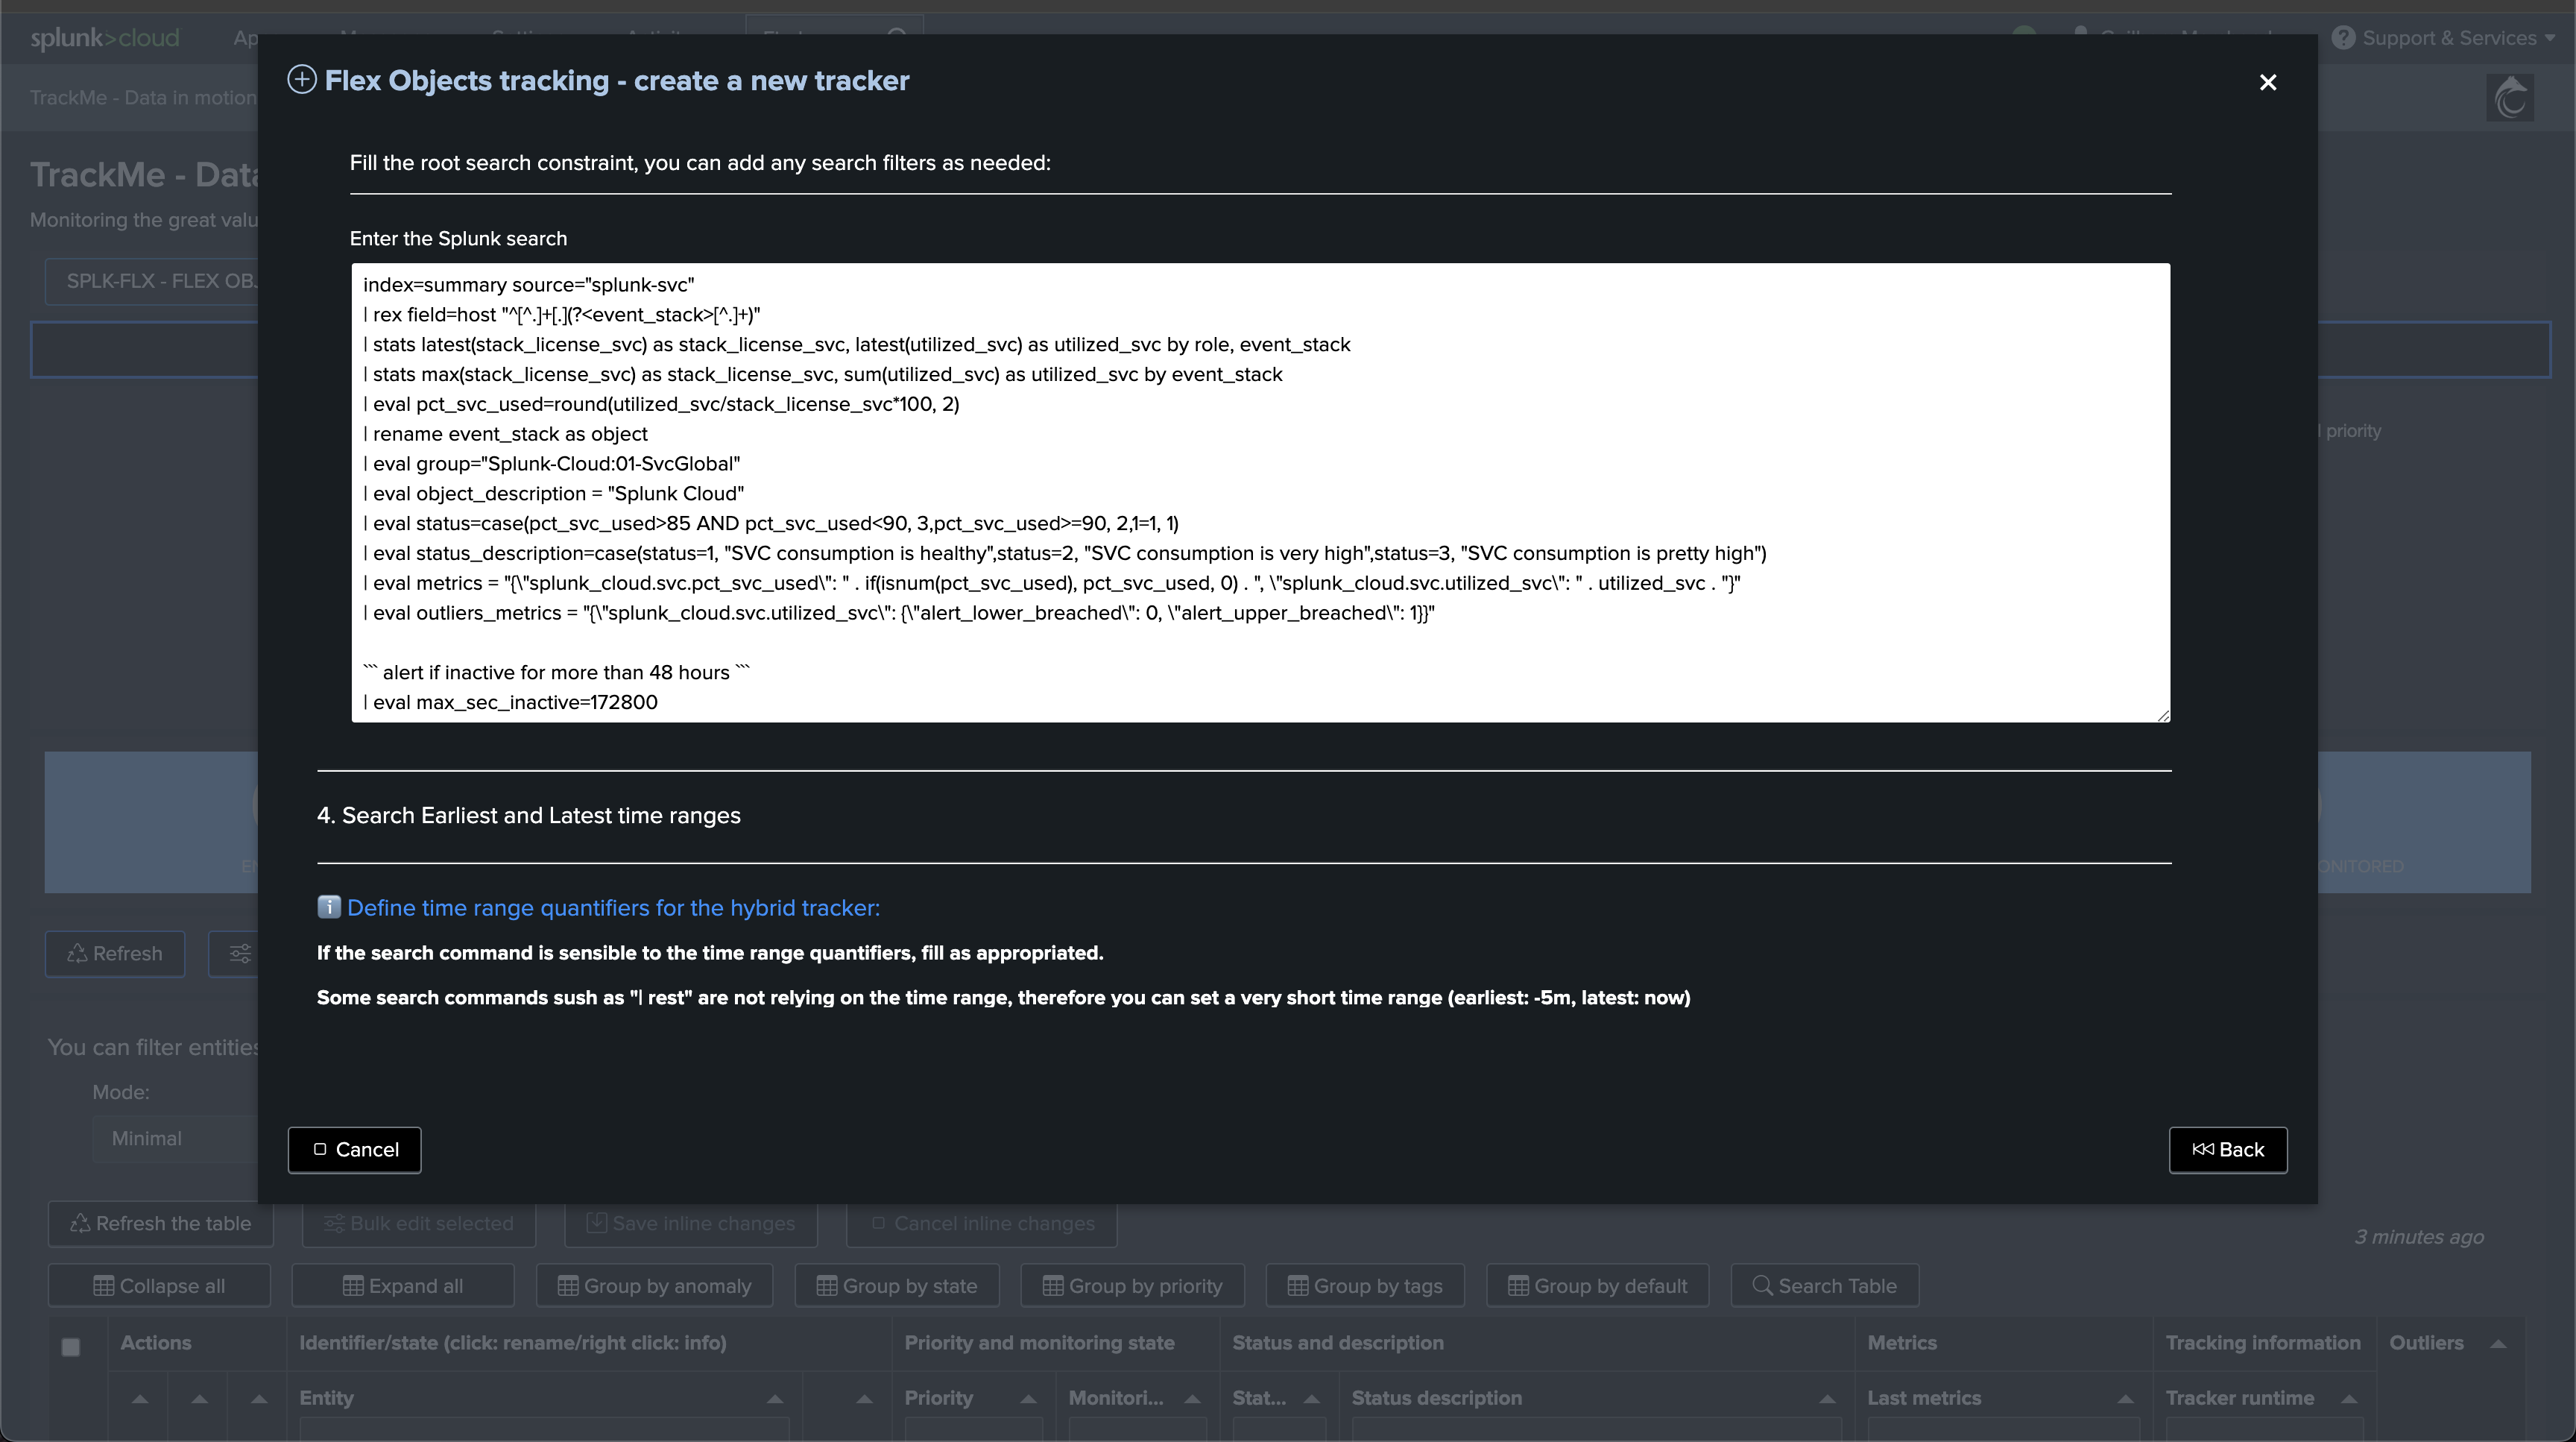Close the Flex Objects tracker dialog

(2267, 82)
